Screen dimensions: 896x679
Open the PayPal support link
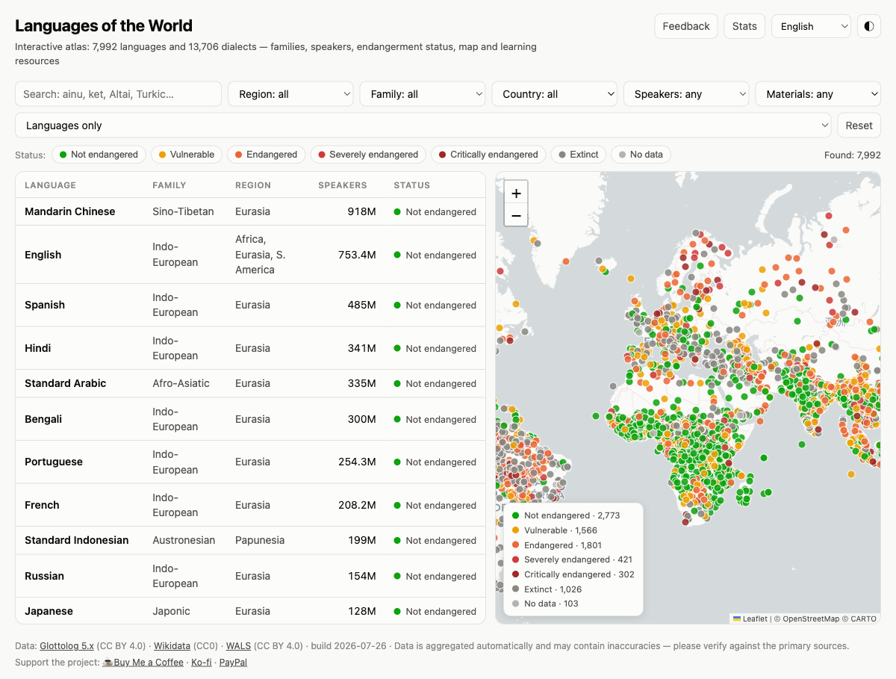233,663
